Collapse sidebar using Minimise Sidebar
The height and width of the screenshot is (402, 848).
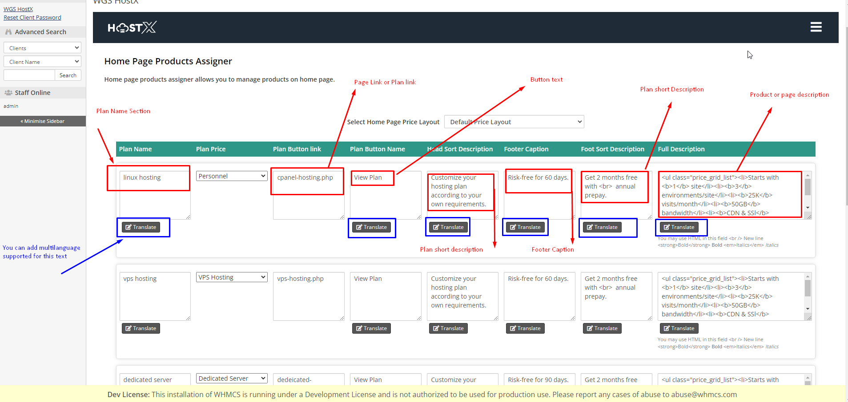click(43, 121)
